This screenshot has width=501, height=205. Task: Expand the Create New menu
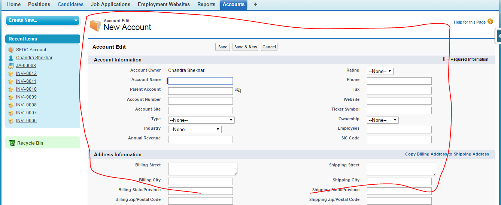(x=43, y=20)
